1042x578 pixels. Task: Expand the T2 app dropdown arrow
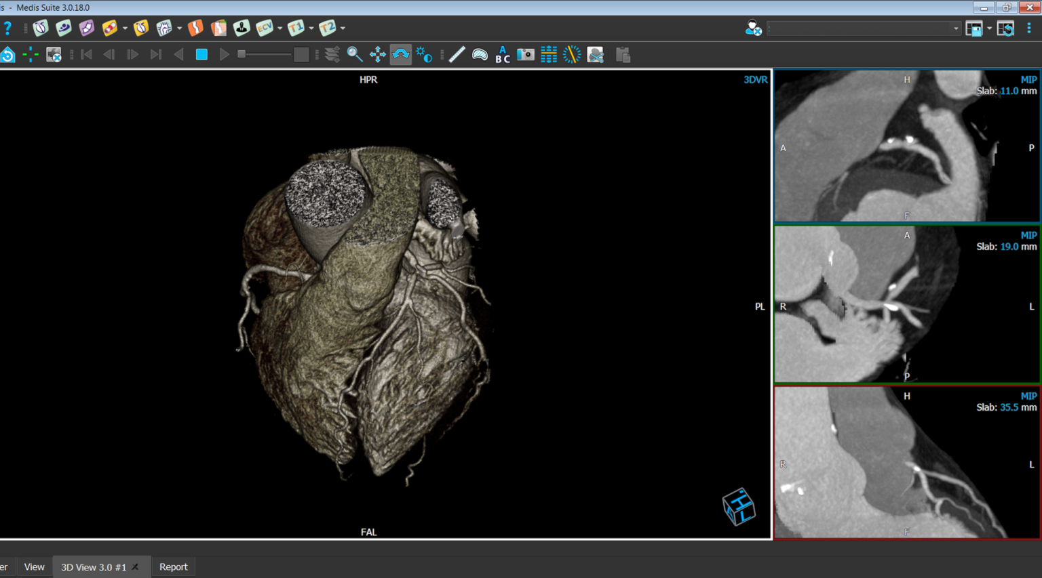click(x=343, y=28)
